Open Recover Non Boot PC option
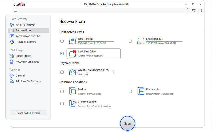The image size is (212, 133). click(28, 36)
